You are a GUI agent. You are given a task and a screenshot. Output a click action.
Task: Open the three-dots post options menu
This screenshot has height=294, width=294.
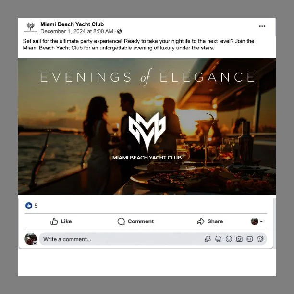tap(262, 26)
